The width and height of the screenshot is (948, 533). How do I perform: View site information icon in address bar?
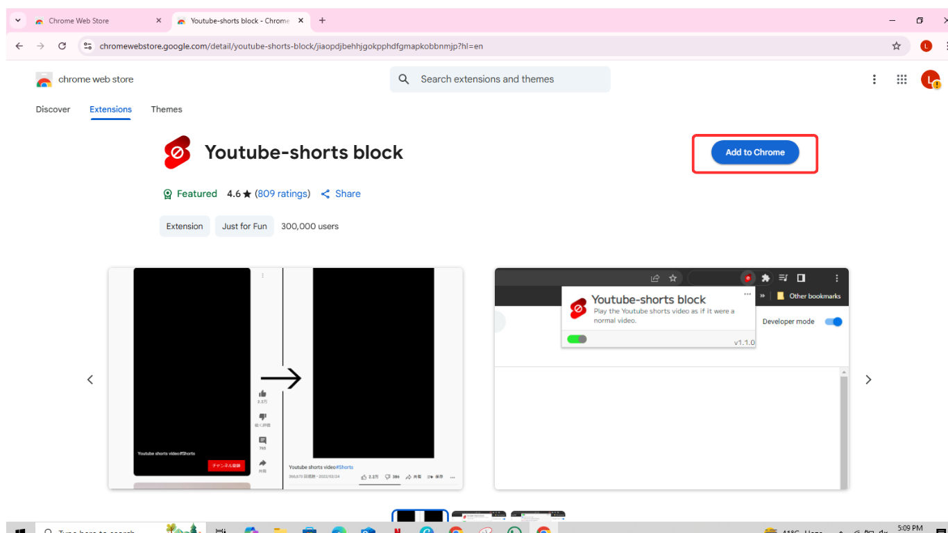pos(87,46)
